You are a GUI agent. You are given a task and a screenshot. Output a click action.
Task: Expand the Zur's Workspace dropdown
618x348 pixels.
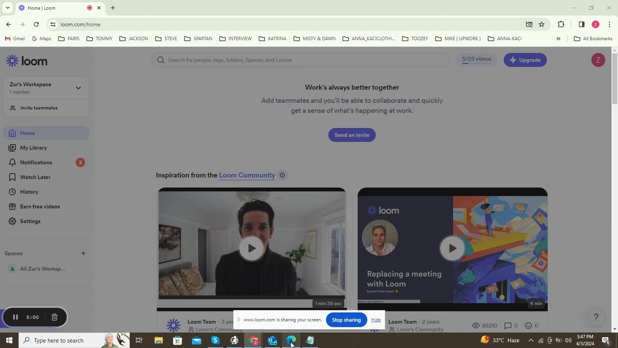(x=78, y=88)
